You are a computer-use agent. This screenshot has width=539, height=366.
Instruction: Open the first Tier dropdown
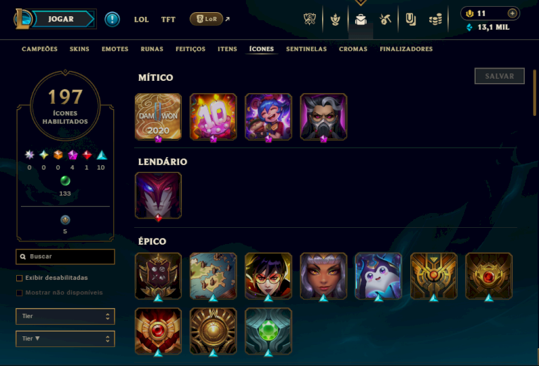pos(65,316)
